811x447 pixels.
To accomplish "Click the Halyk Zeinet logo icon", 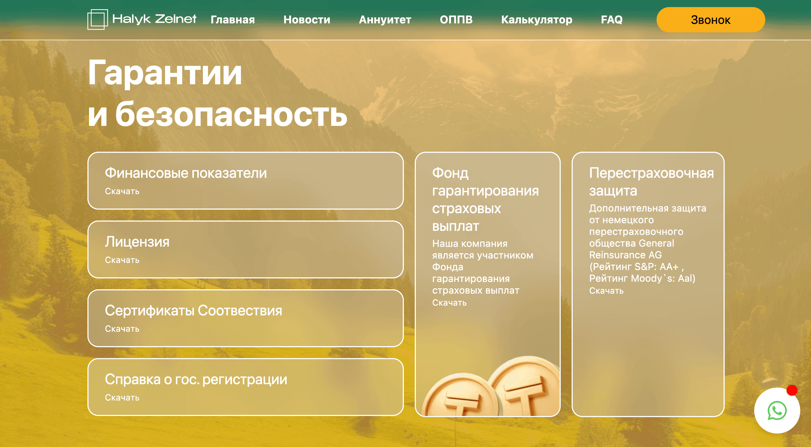I will point(97,20).
